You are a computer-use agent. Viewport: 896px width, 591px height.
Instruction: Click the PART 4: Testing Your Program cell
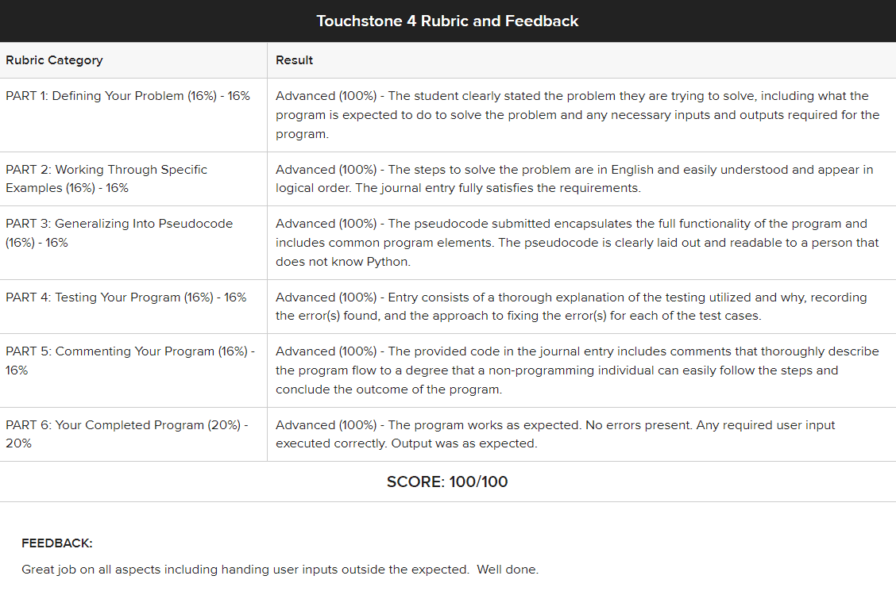(126, 297)
